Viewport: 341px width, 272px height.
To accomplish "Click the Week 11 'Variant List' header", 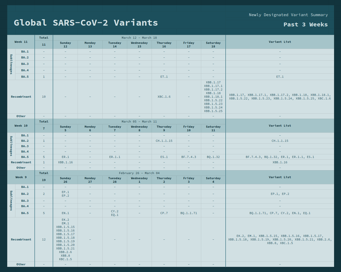I will (x=280, y=42).
